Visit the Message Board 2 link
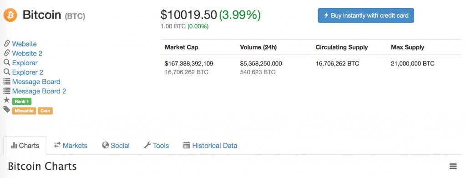Viewport: 466px width, 178px height. (x=39, y=91)
